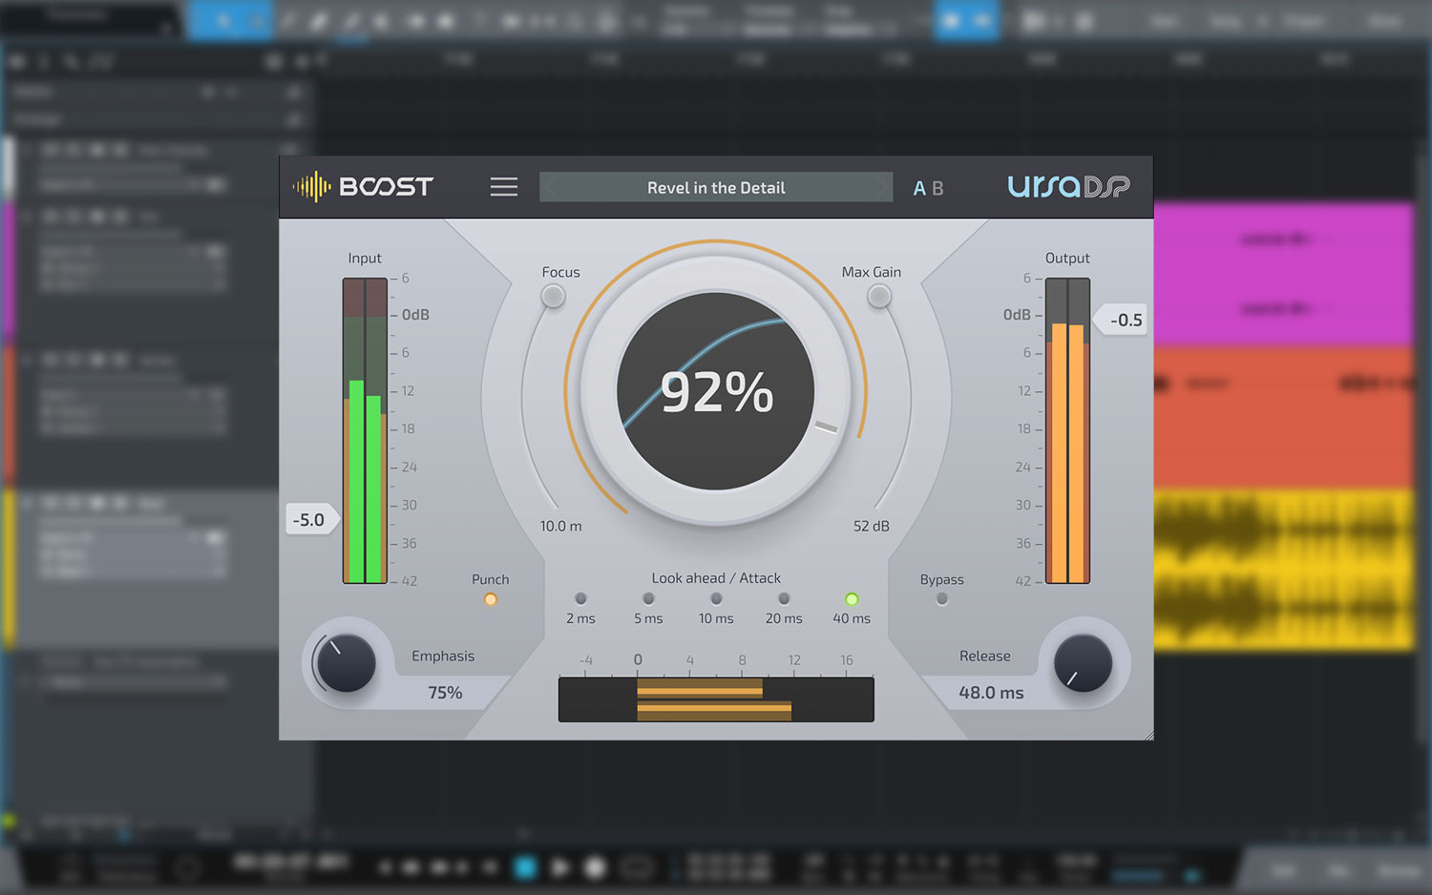This screenshot has width=1432, height=895.
Task: Click the plugin window resize corner handle
Action: coord(1148,735)
